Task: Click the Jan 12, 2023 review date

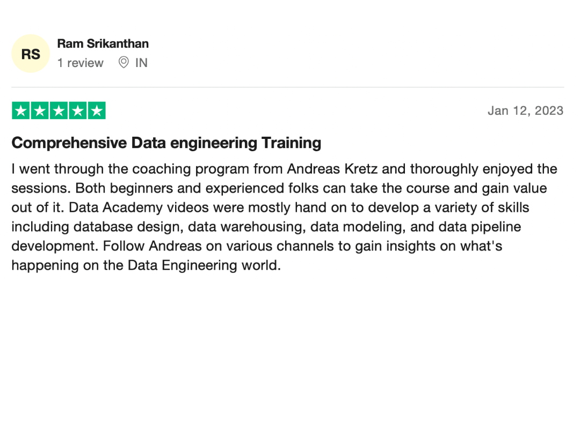Action: [525, 110]
